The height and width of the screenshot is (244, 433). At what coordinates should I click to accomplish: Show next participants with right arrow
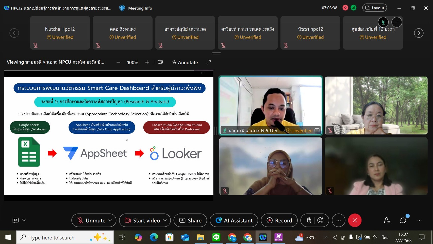(x=419, y=33)
